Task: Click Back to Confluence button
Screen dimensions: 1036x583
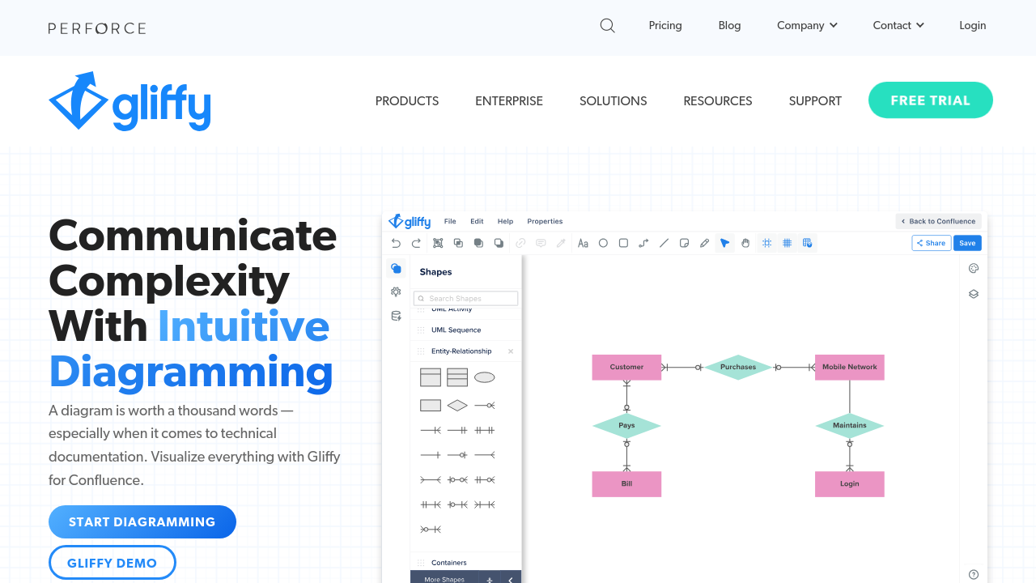Action: [x=939, y=221]
